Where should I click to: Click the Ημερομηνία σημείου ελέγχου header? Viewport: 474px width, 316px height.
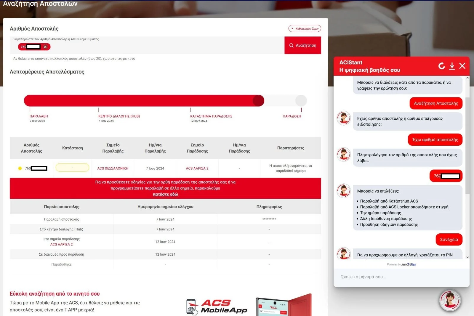165,207
